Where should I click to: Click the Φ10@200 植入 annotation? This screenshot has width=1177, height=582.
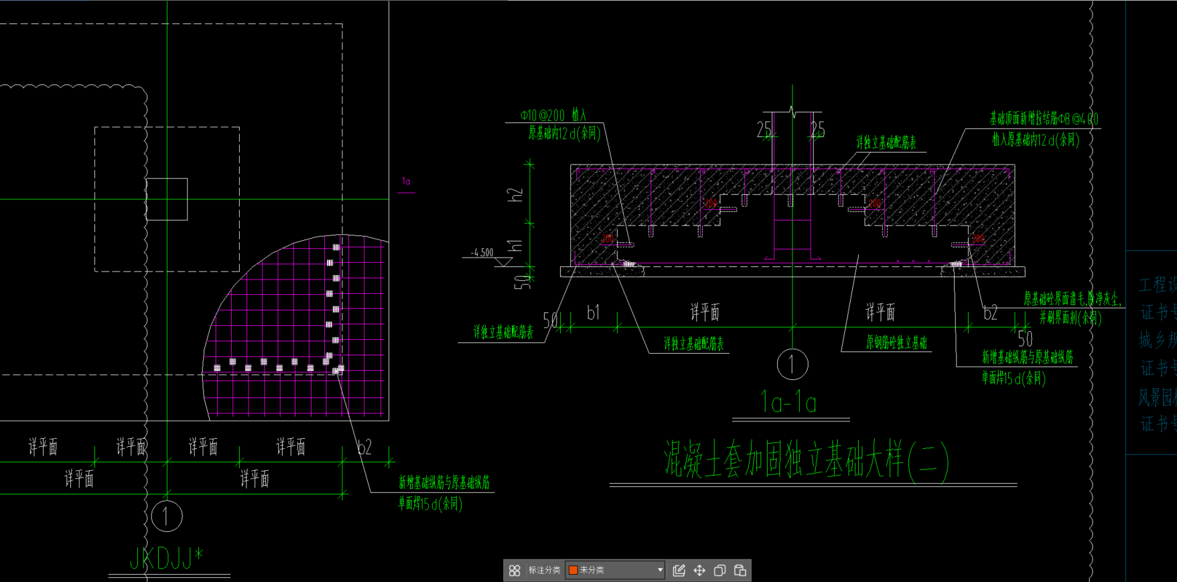[x=553, y=115]
